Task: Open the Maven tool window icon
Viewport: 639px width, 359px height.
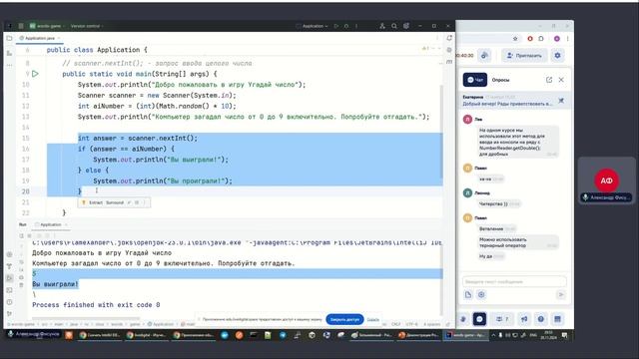Action: click(449, 62)
